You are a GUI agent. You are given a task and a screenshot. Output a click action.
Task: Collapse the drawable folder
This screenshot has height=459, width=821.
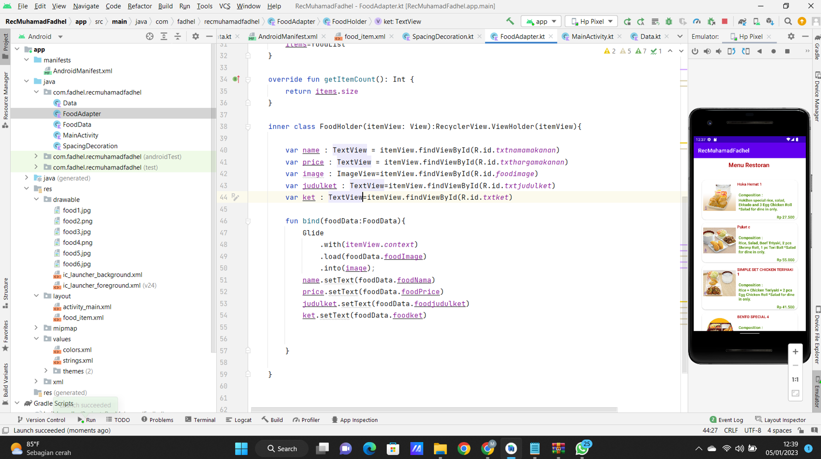click(36, 199)
